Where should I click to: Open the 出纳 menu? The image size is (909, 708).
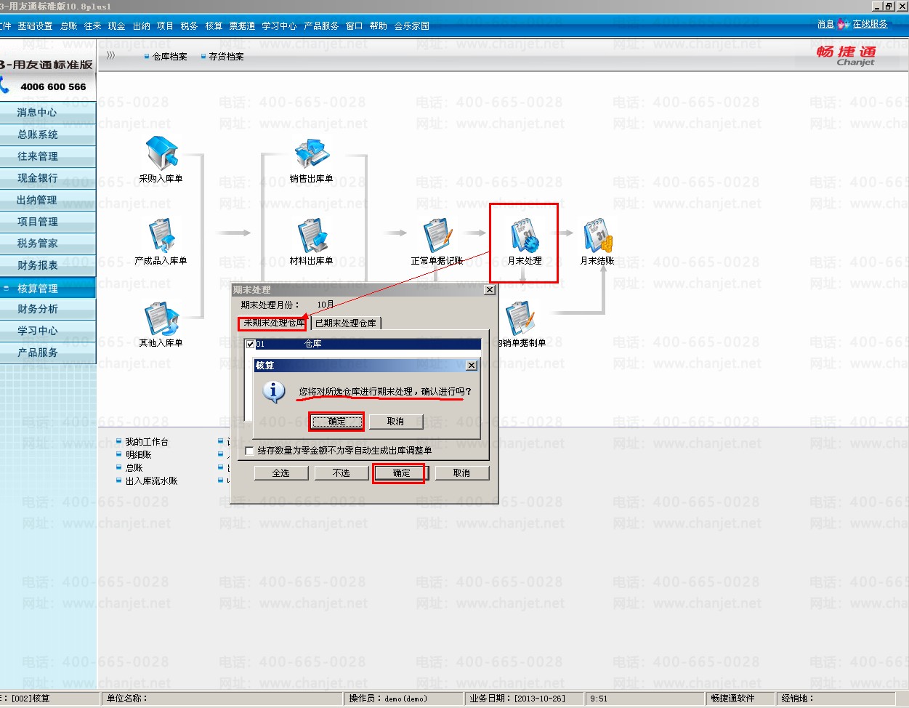coord(142,26)
